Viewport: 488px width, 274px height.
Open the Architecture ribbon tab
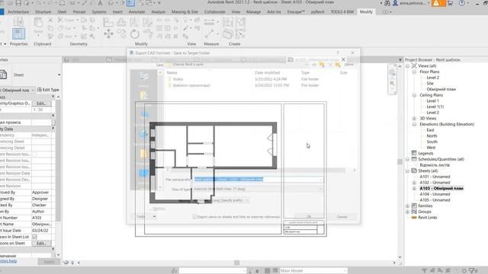[x=18, y=12]
